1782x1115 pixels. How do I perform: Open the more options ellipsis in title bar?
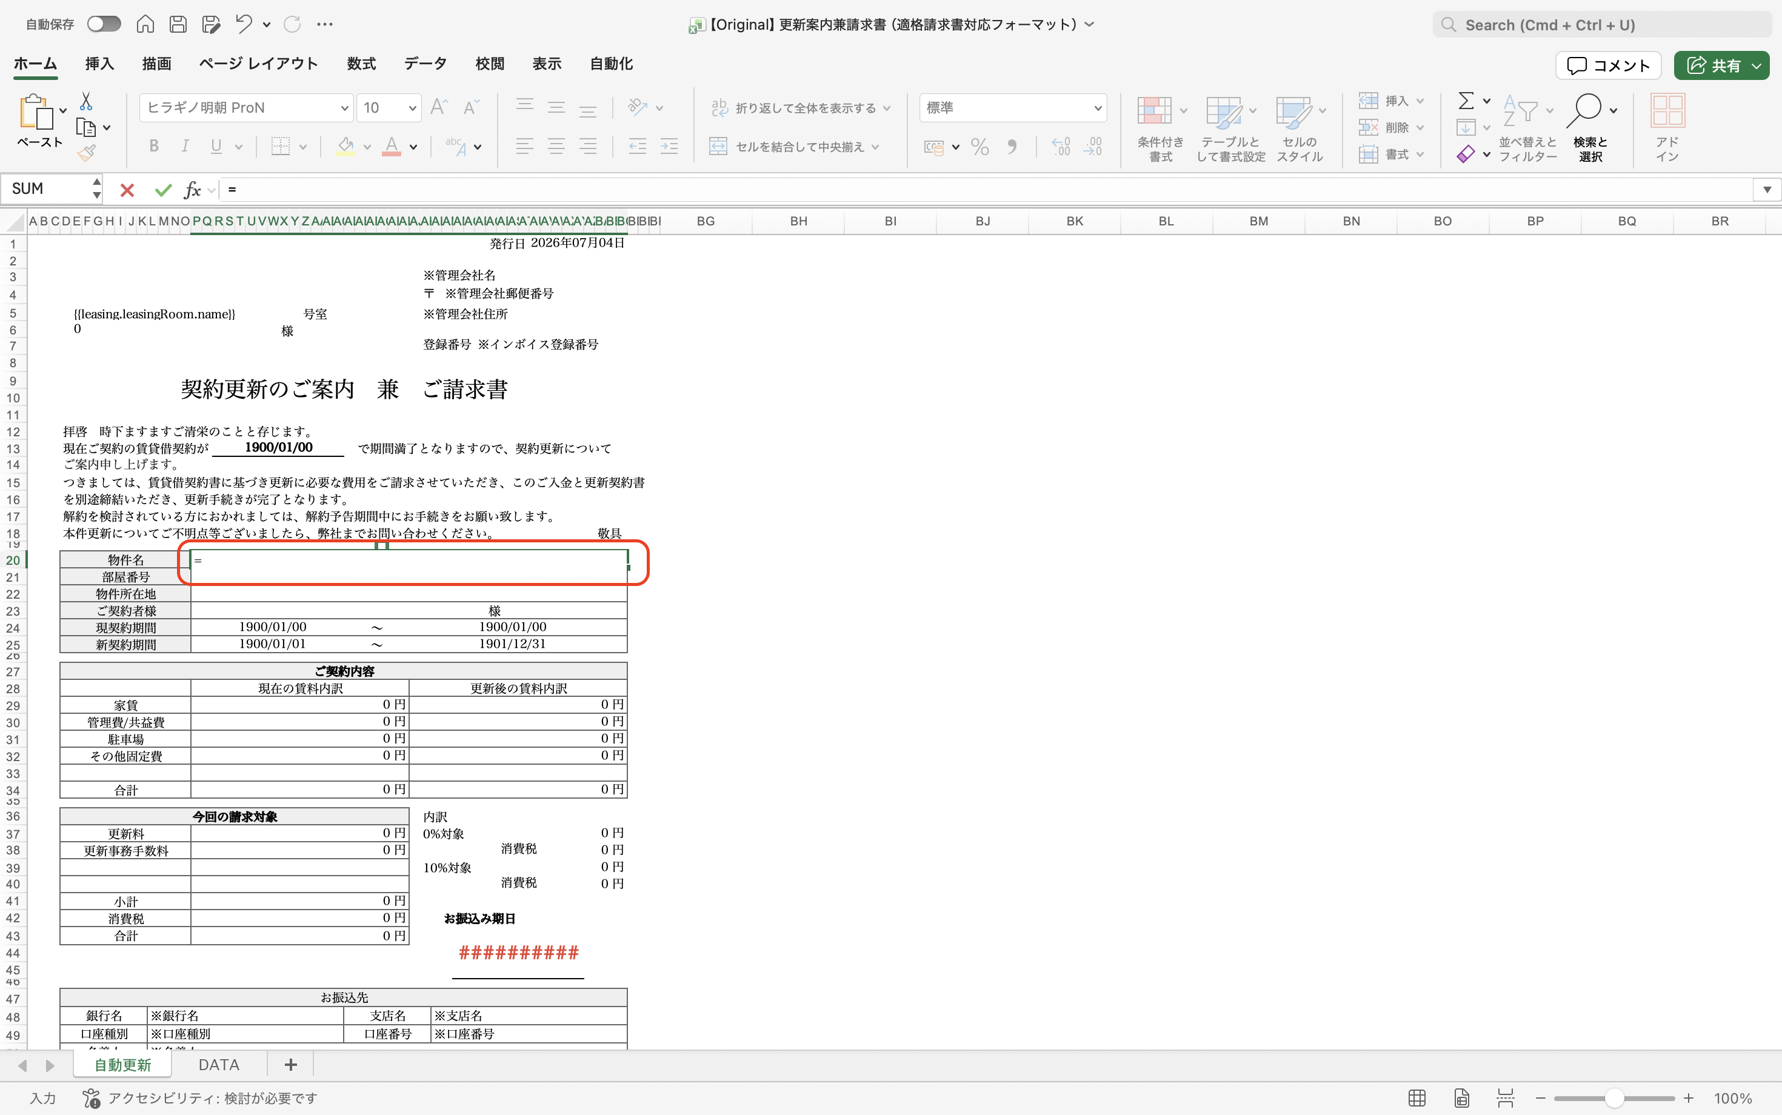(x=324, y=24)
